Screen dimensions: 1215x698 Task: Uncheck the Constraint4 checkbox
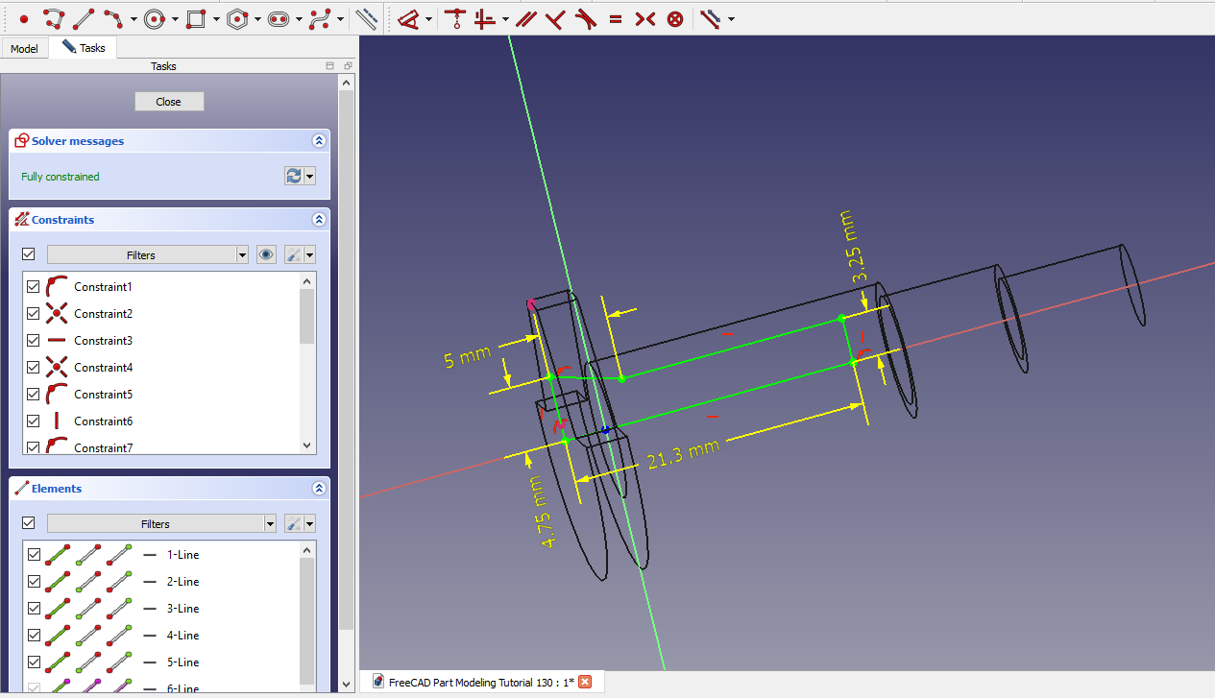34,368
